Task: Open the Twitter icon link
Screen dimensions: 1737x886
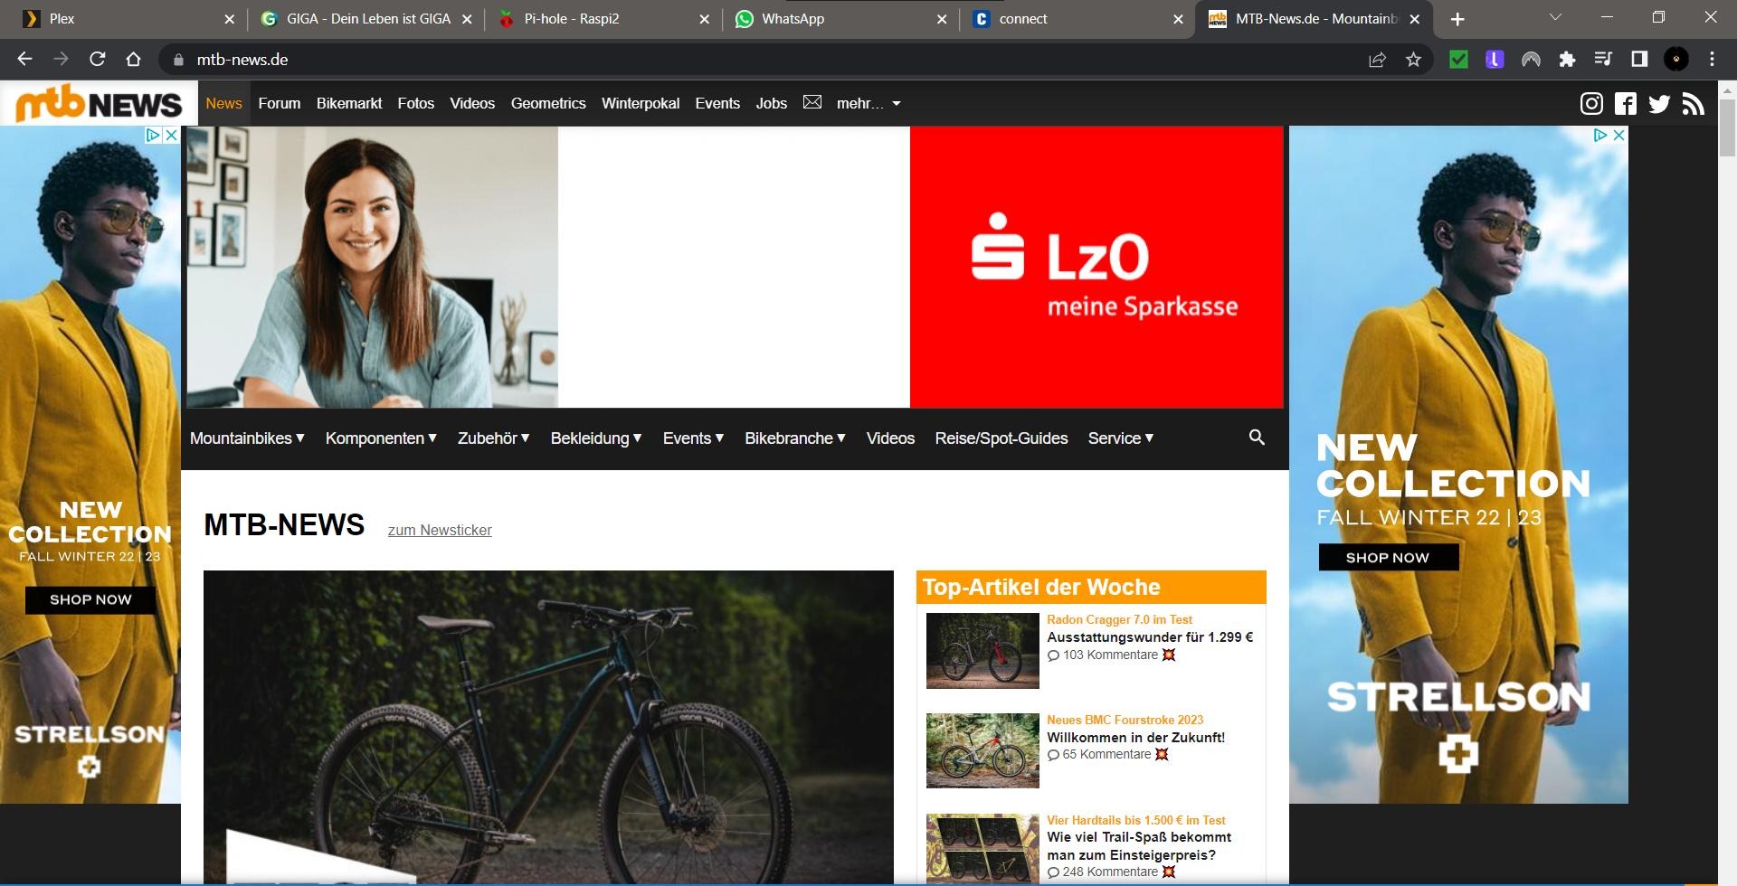Action: point(1659,104)
